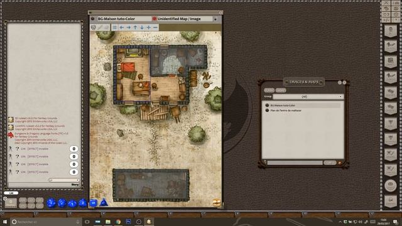Screen dimensions: 402x226
Task: Click the down arrow grid-shift icon
Action: tap(142, 28)
